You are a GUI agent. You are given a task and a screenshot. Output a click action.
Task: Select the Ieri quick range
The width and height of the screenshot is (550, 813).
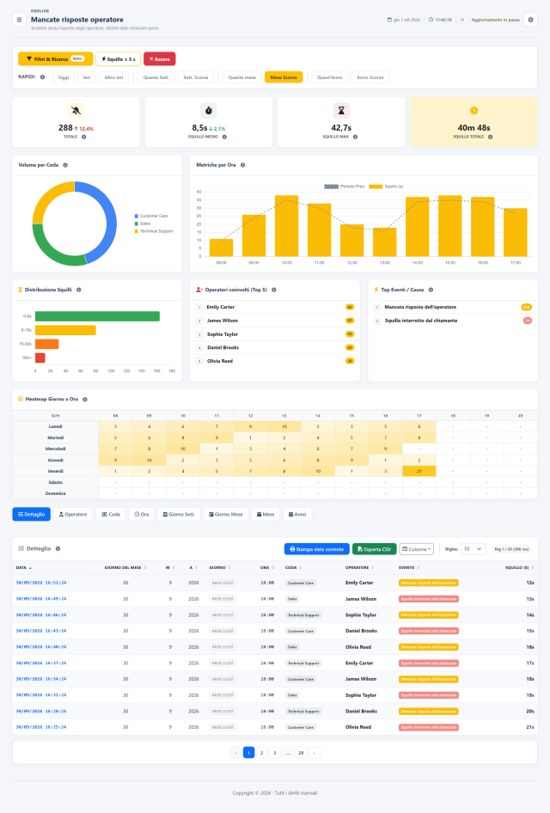point(87,77)
